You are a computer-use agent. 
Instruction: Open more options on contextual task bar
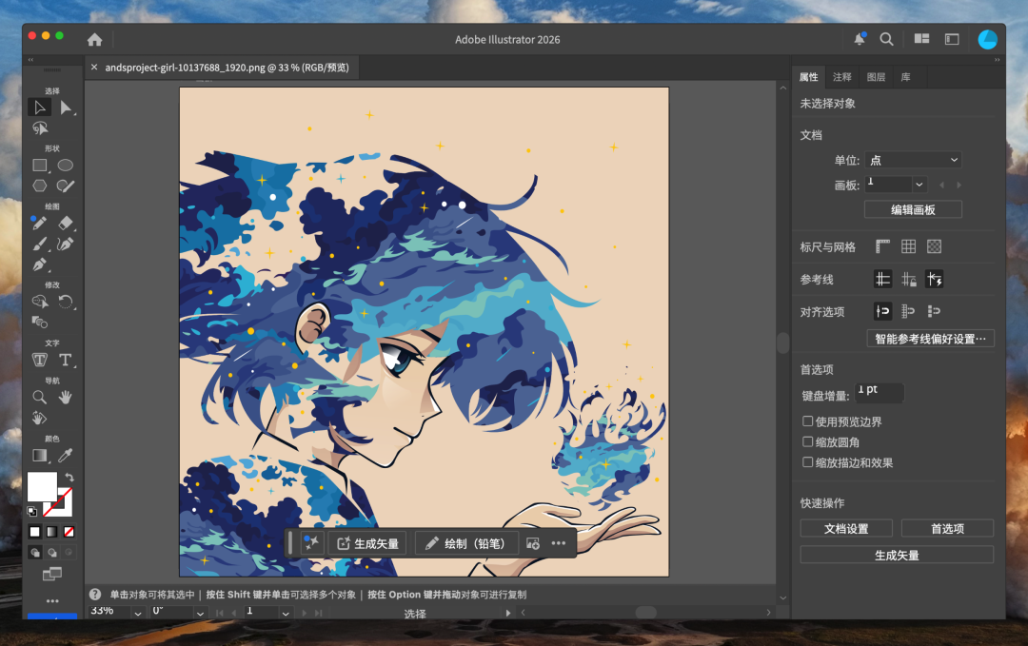558,543
